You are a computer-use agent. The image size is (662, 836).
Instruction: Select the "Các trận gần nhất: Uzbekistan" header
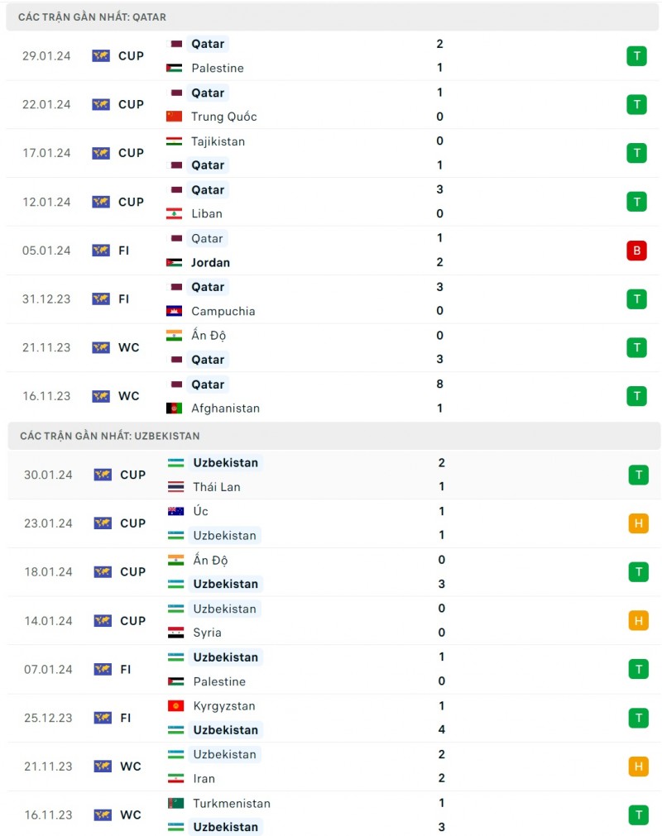pyautogui.click(x=110, y=436)
